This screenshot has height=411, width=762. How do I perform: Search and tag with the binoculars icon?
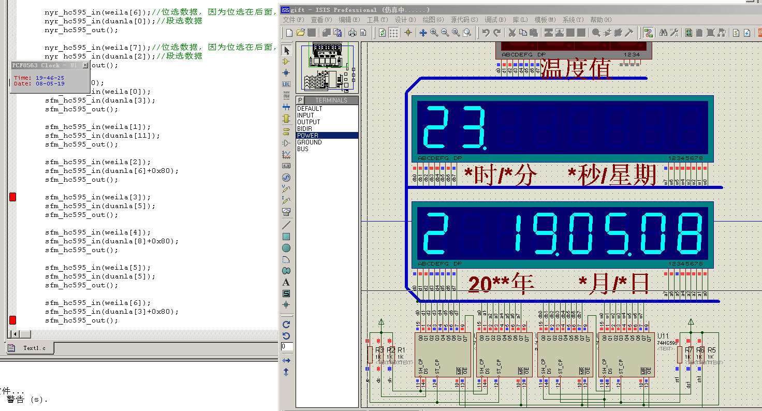tap(663, 33)
